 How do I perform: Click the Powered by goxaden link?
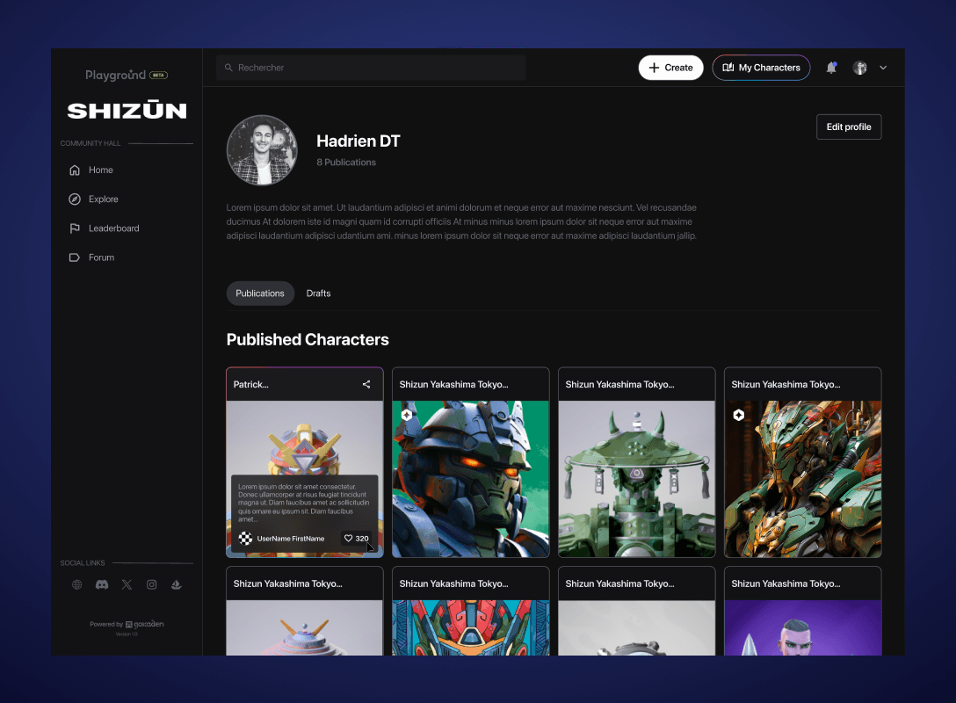point(127,624)
